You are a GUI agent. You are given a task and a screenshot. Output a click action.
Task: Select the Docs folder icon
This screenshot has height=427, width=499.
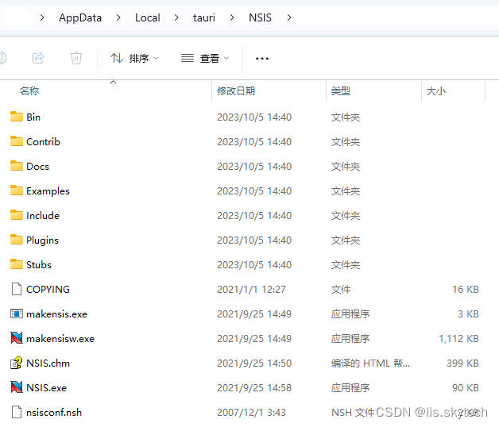click(x=17, y=166)
